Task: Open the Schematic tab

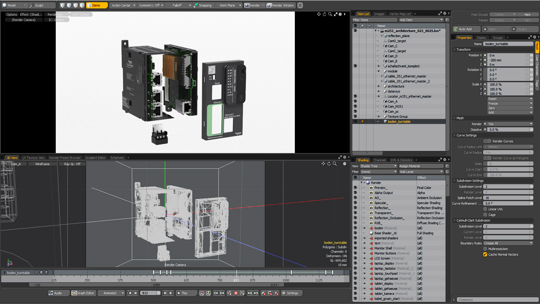Action: (117, 158)
